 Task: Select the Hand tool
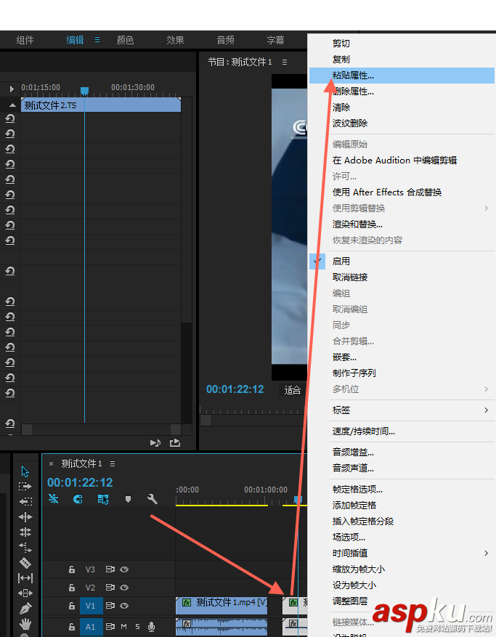pos(25,624)
